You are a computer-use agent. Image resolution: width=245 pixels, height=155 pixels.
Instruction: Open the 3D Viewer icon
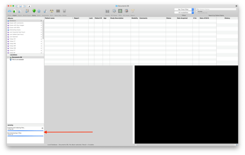coord(114,11)
